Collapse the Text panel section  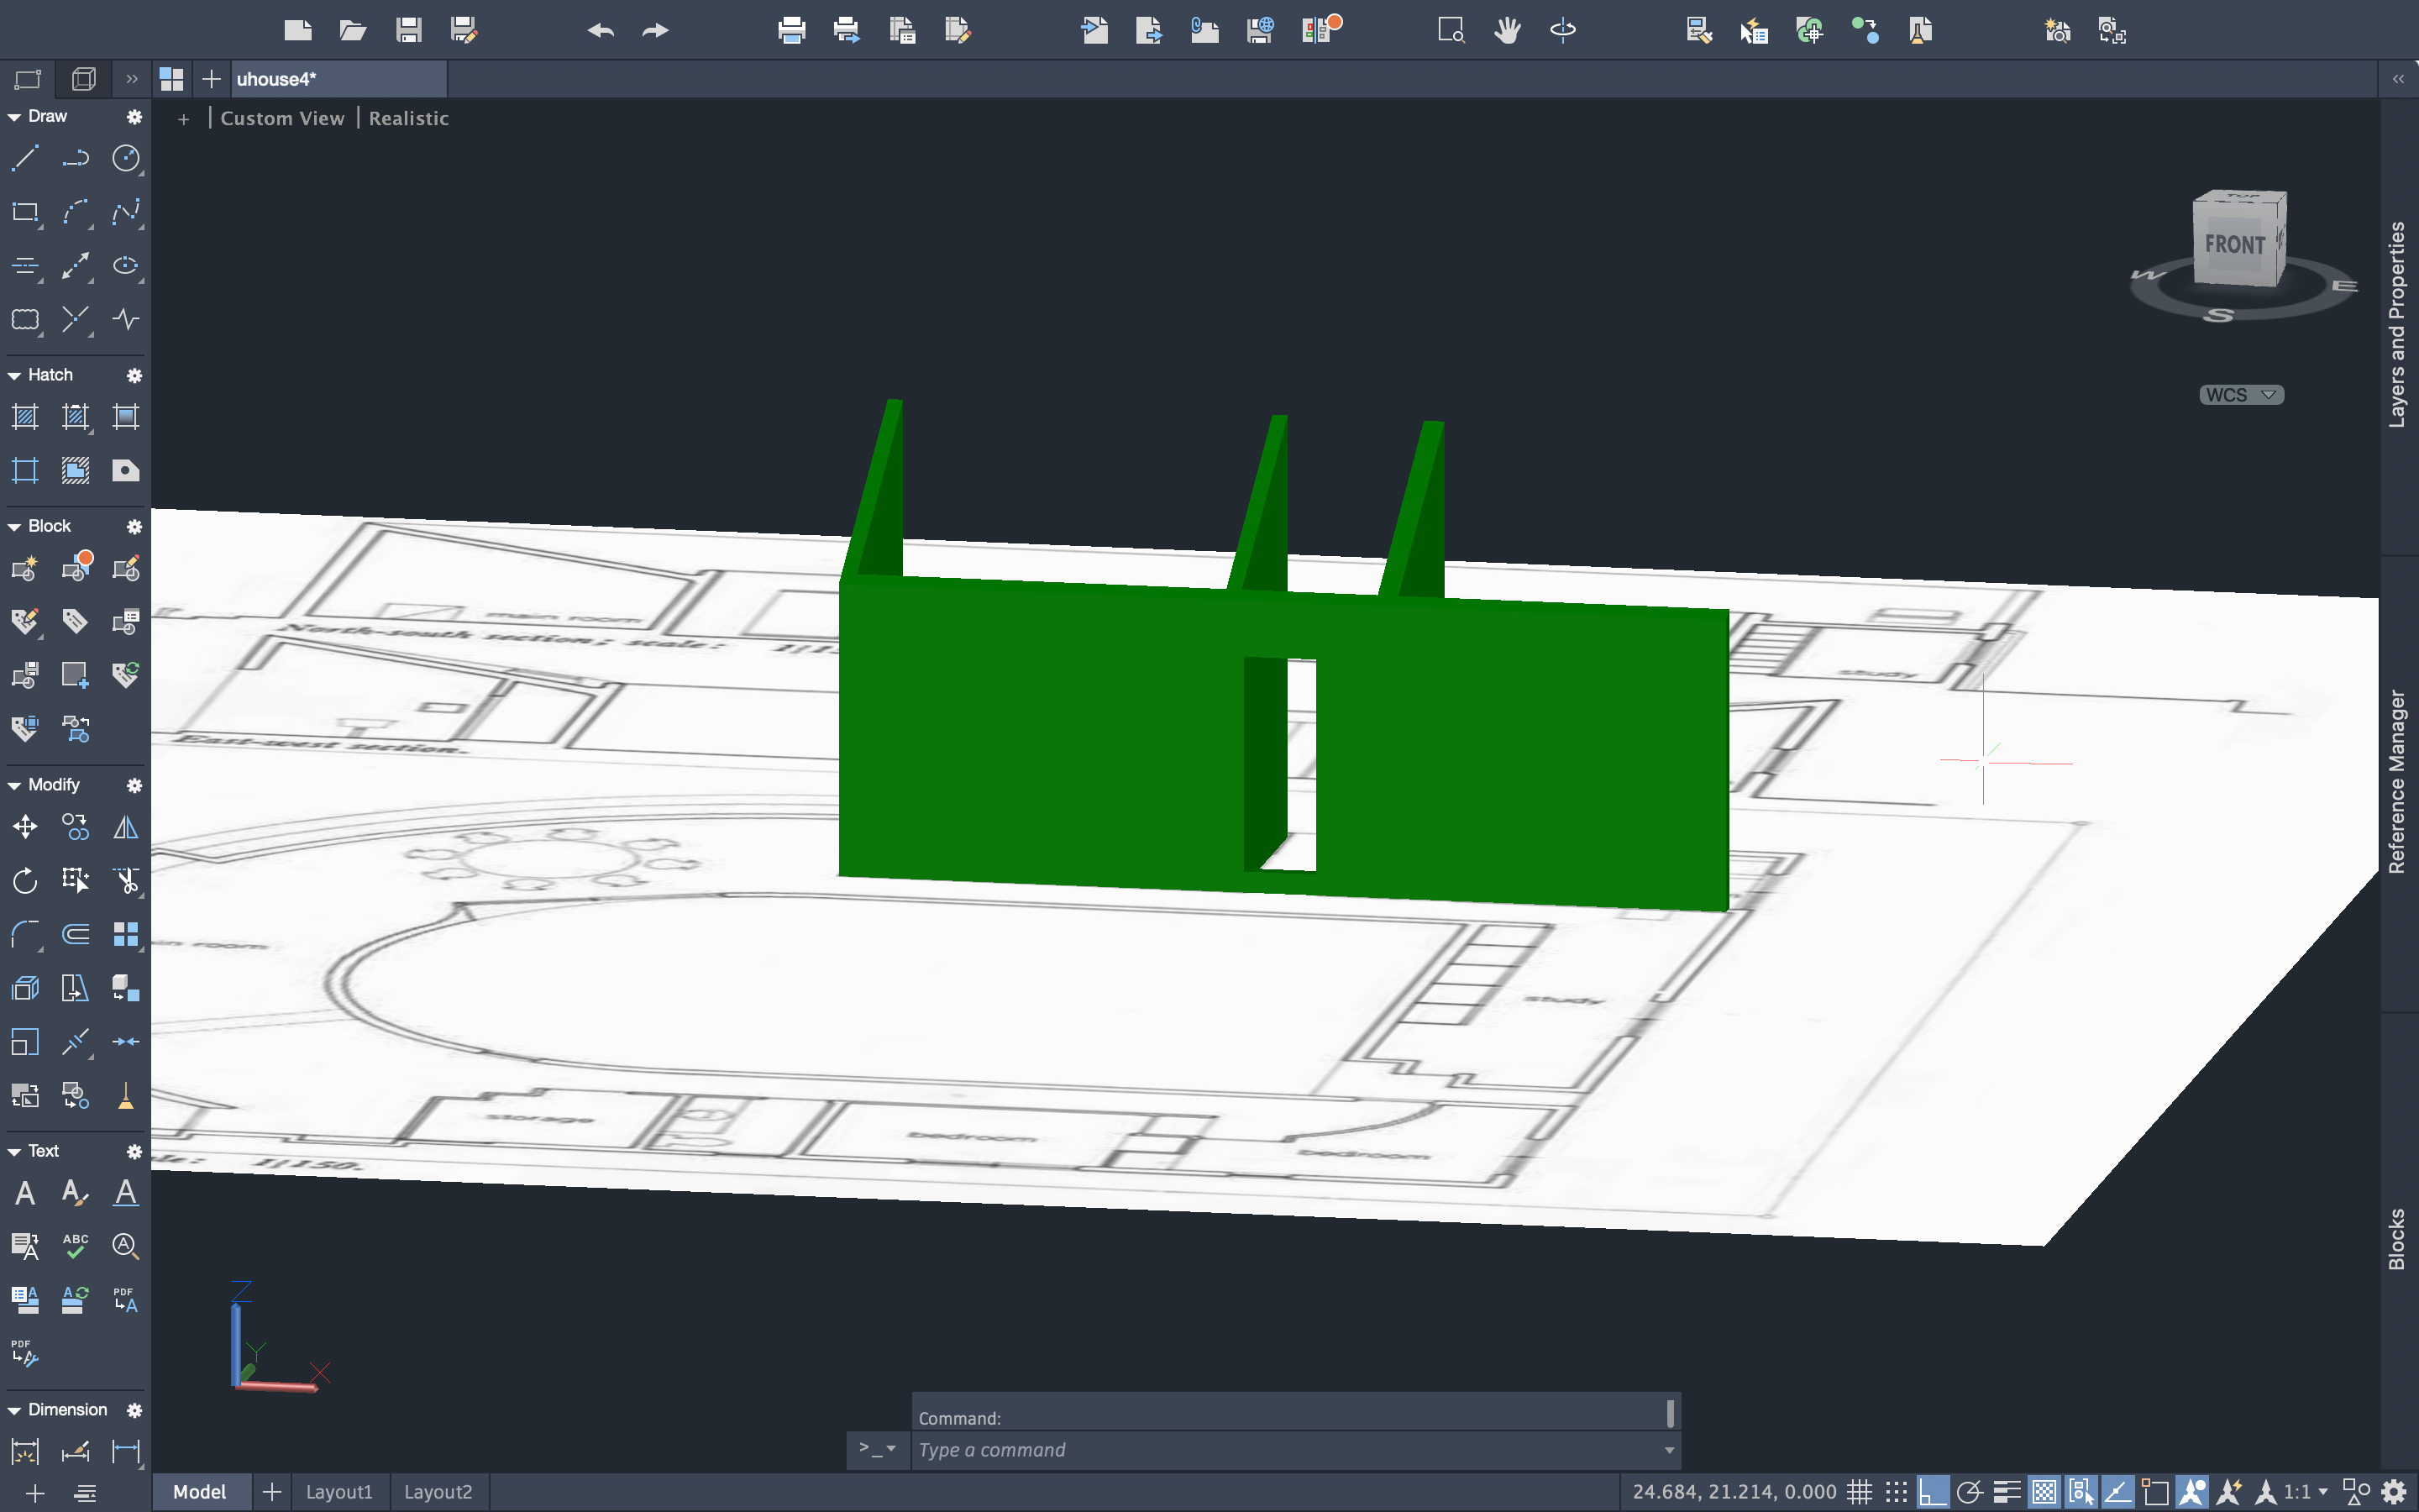click(14, 1152)
